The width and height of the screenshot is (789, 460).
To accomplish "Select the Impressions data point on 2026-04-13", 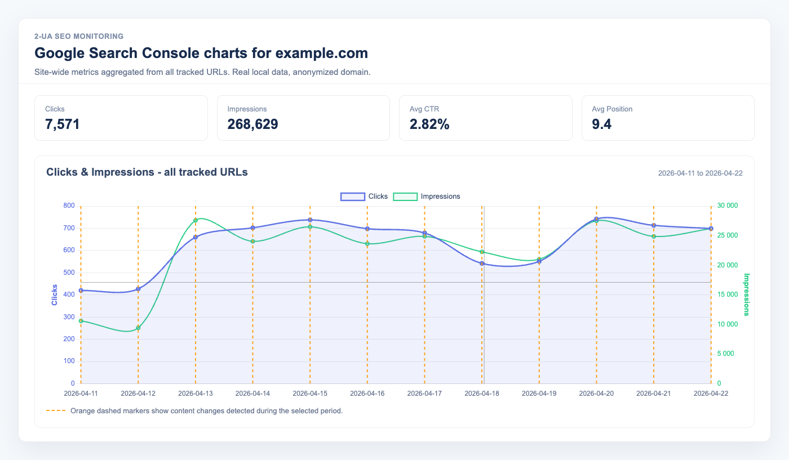I will click(196, 220).
